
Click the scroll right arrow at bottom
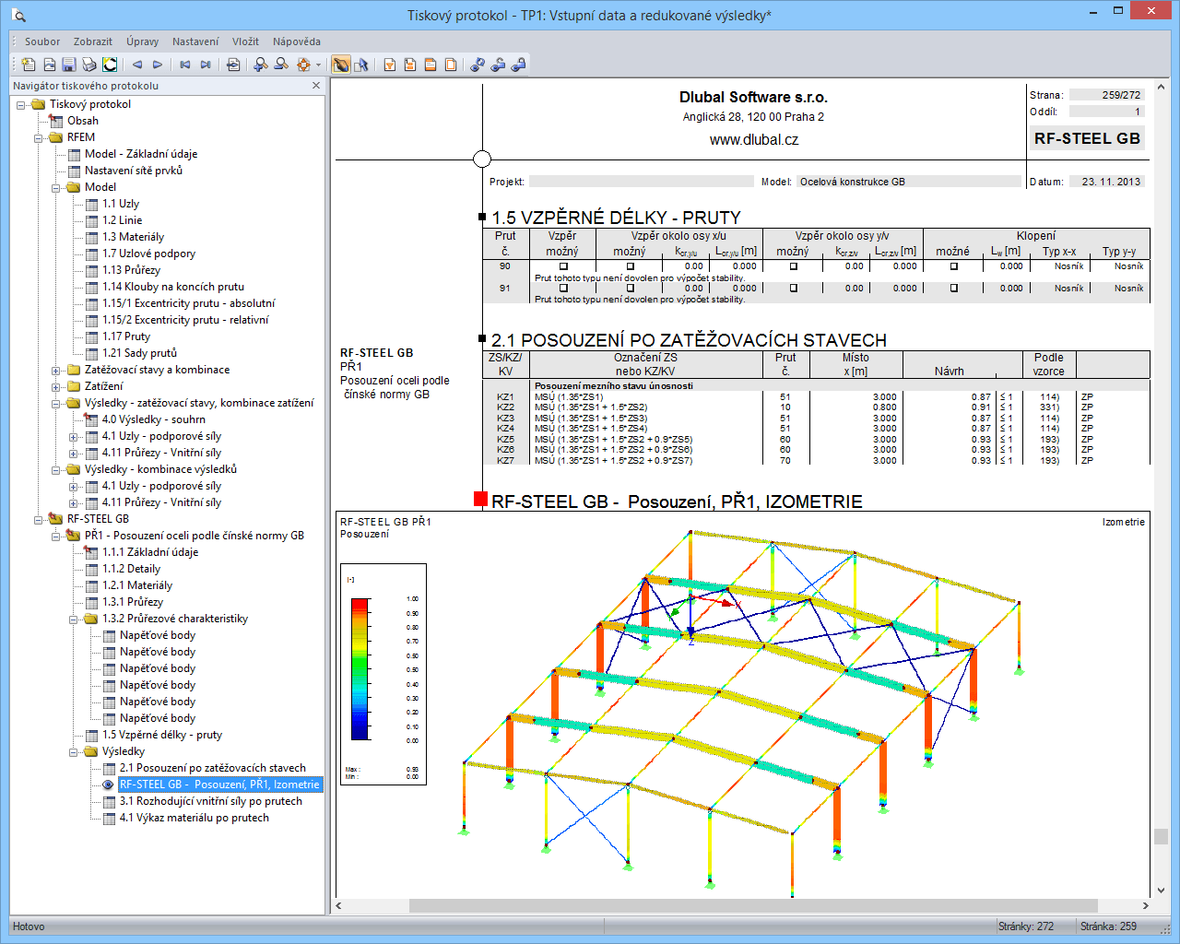pos(1146,905)
